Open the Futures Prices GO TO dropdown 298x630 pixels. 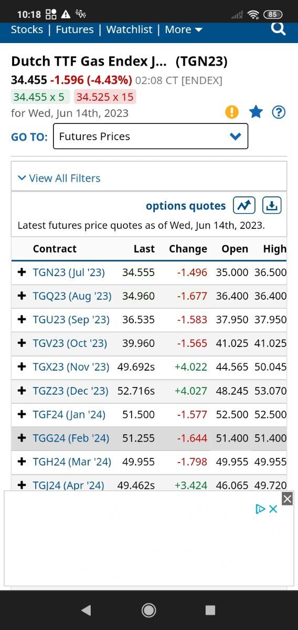point(151,136)
